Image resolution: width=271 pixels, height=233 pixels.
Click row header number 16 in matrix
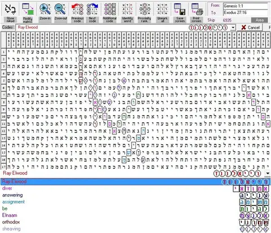(x=3, y=160)
